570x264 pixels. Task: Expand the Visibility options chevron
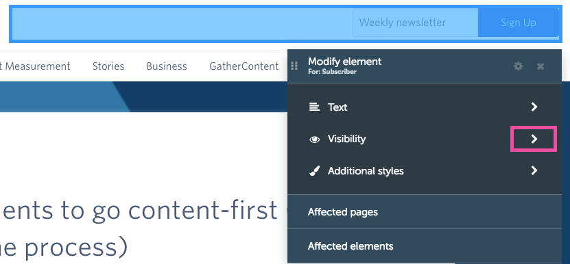click(x=534, y=139)
